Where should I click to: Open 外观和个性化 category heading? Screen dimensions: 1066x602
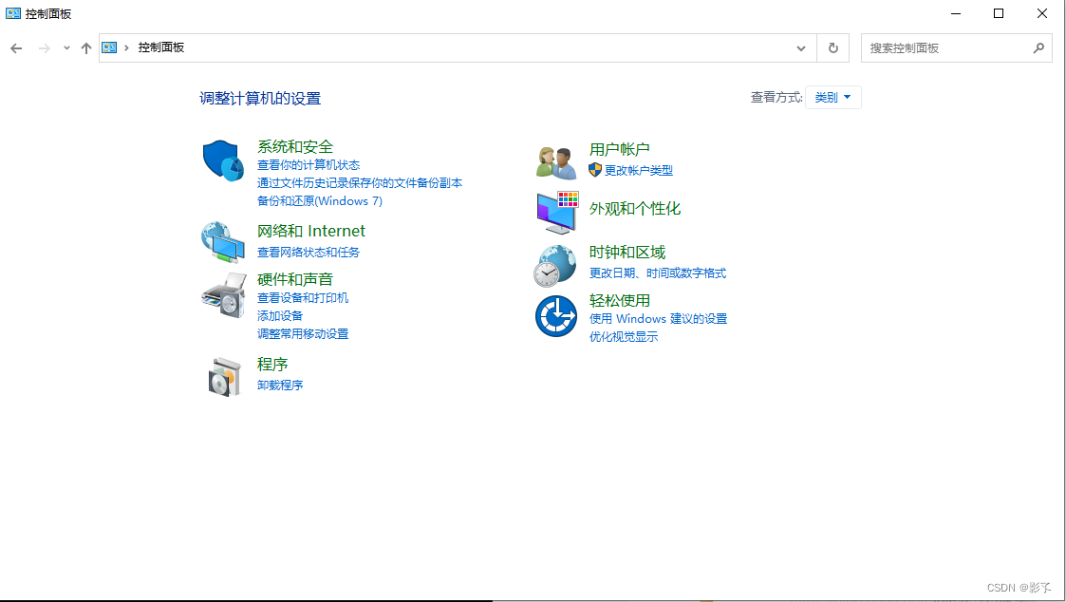635,209
